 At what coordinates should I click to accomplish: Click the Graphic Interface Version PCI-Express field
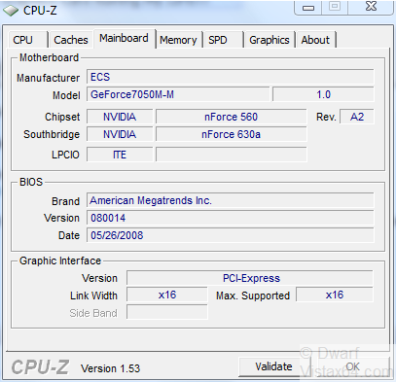point(250,278)
